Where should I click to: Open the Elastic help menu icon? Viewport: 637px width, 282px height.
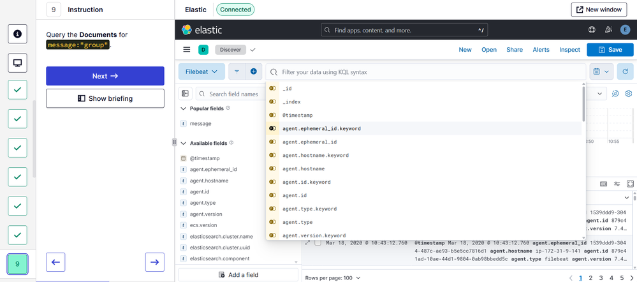point(592,29)
